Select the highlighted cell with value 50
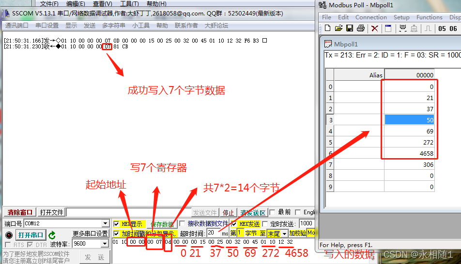 point(409,120)
